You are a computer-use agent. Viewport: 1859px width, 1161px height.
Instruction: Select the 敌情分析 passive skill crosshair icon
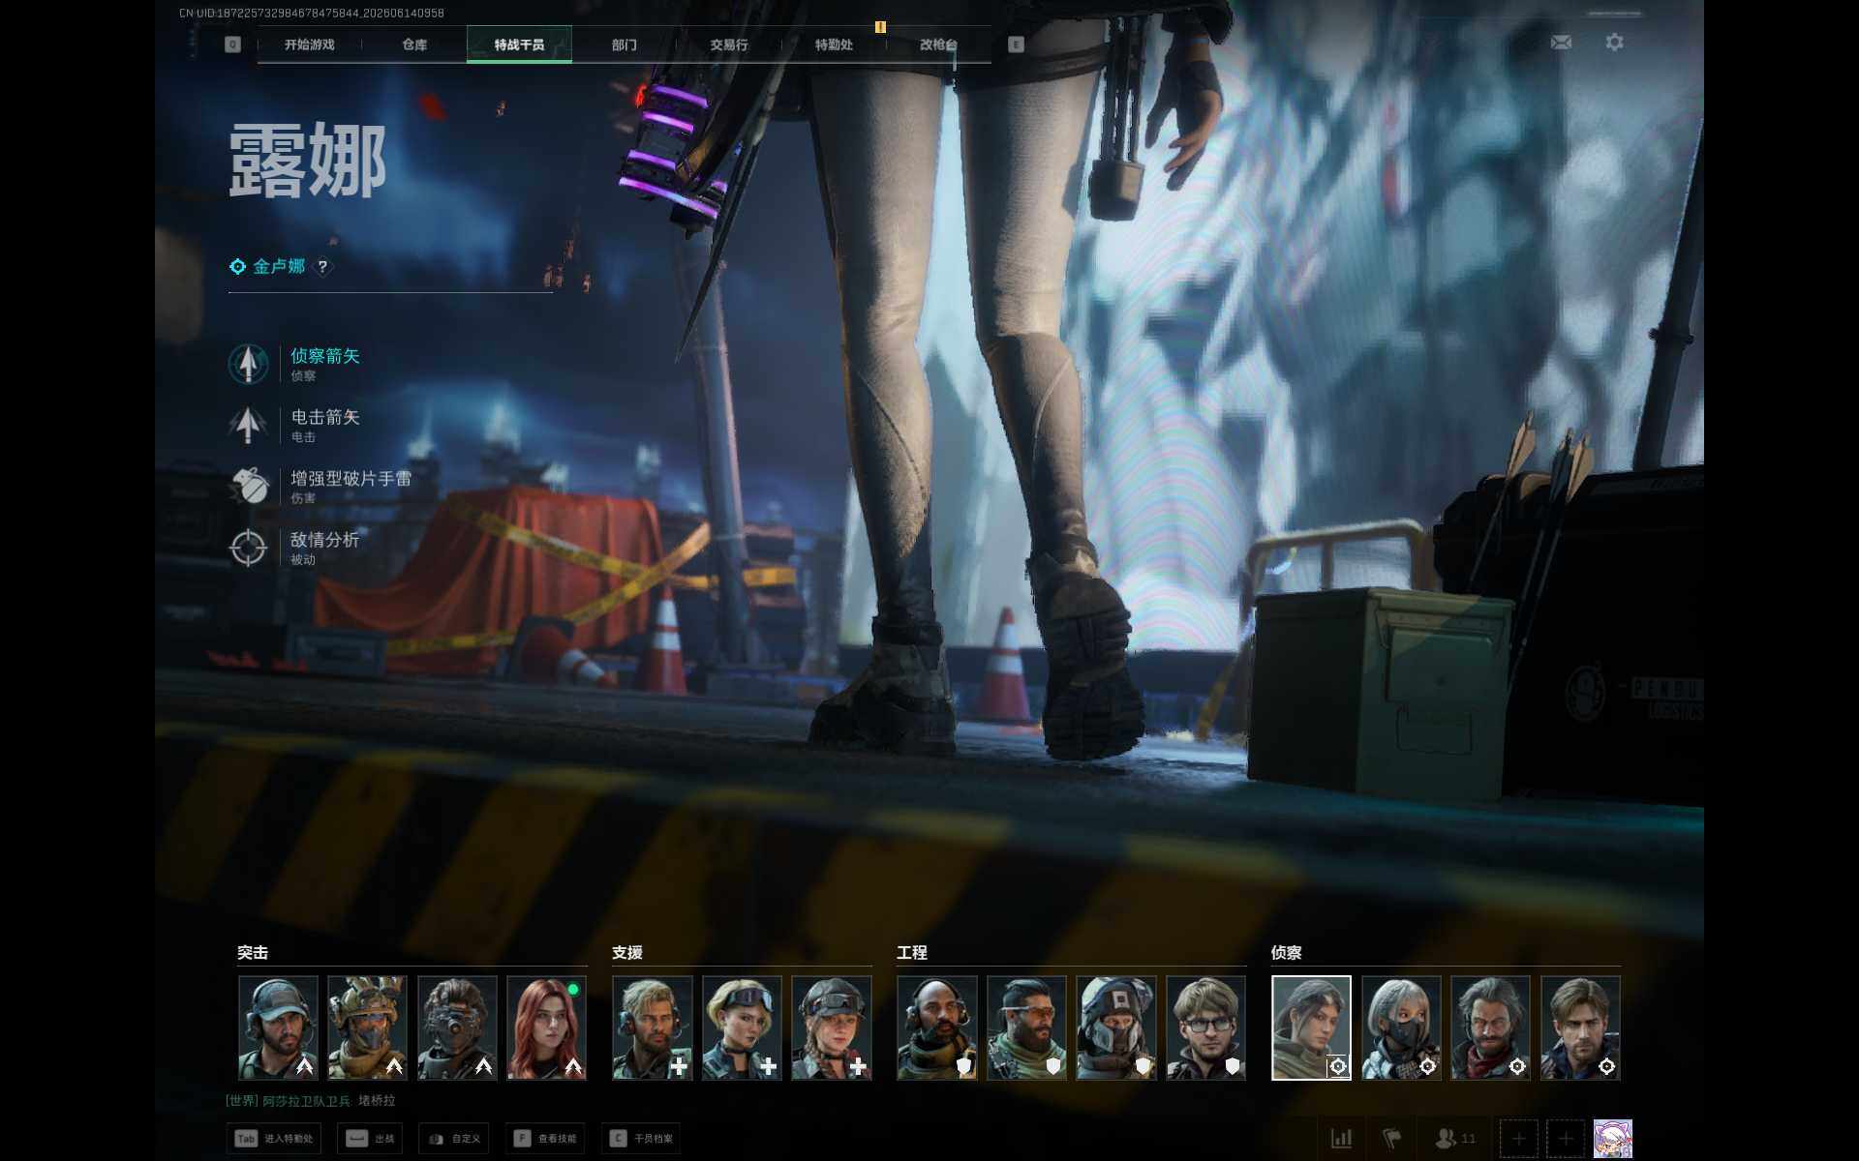click(248, 548)
